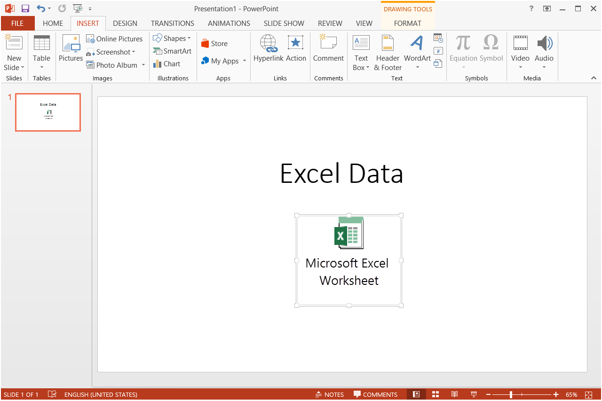Switch to Normal view
Screen dimensions: 602x401
click(x=416, y=394)
